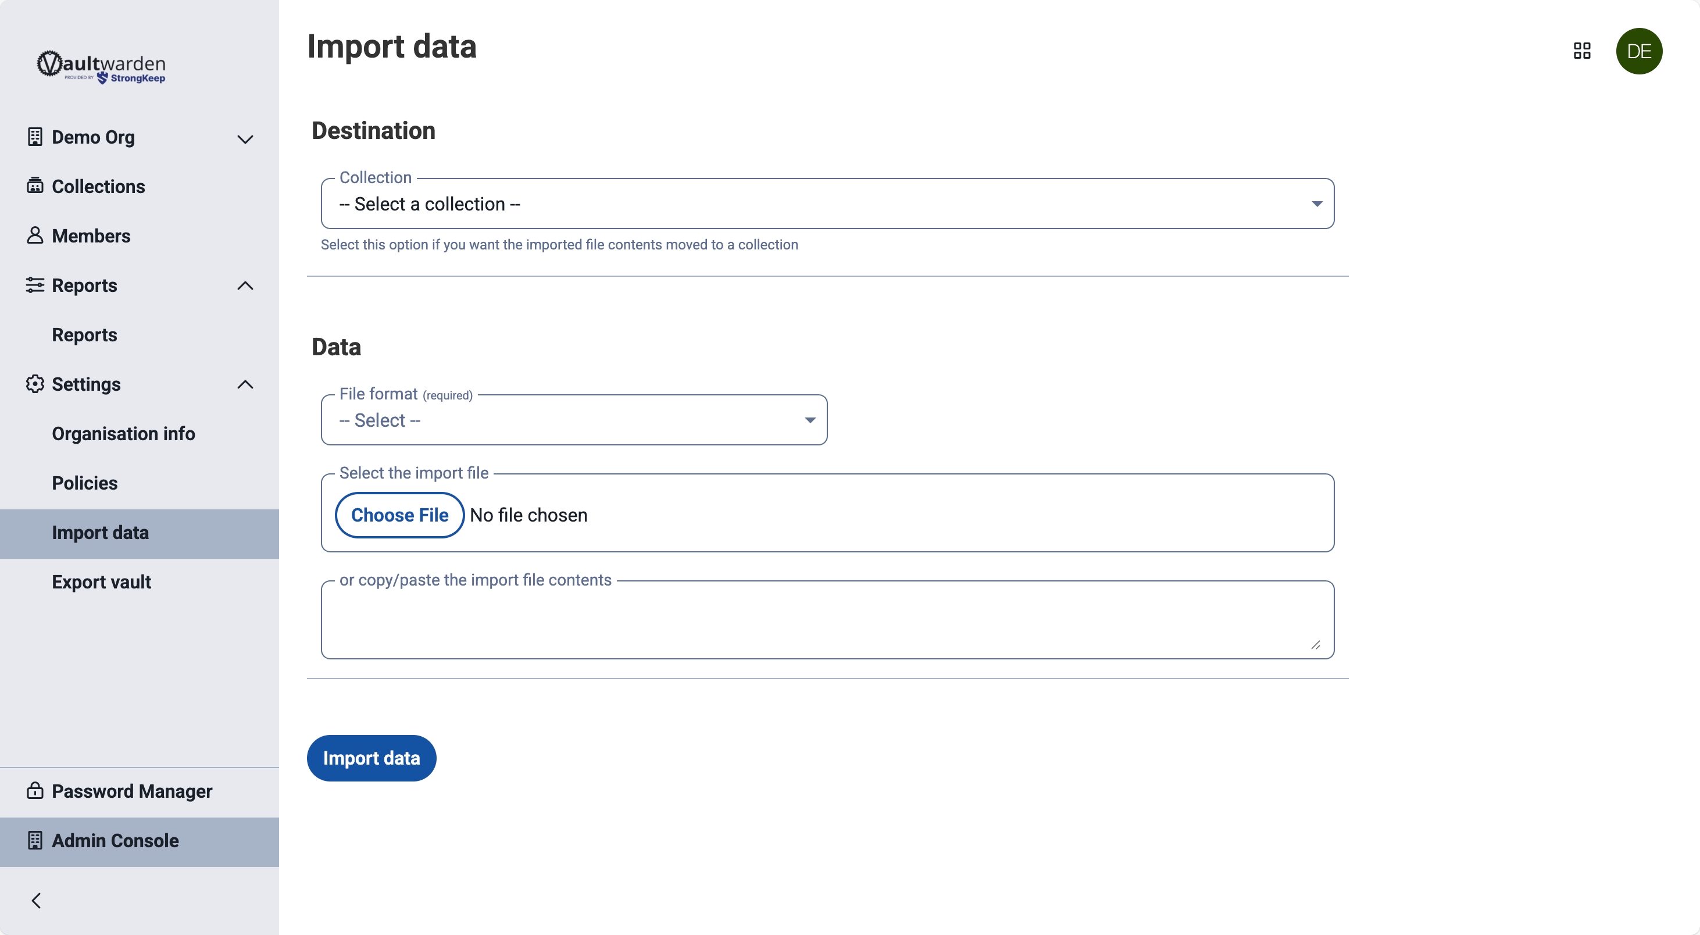Open the DE account avatar menu
1700x935 pixels.
(1638, 51)
